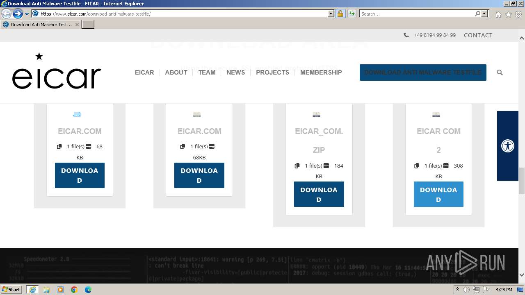Open the TEAM menu item
This screenshot has width=525, height=295.
point(207,72)
